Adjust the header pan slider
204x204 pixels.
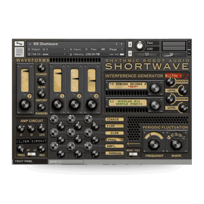pos(147,55)
